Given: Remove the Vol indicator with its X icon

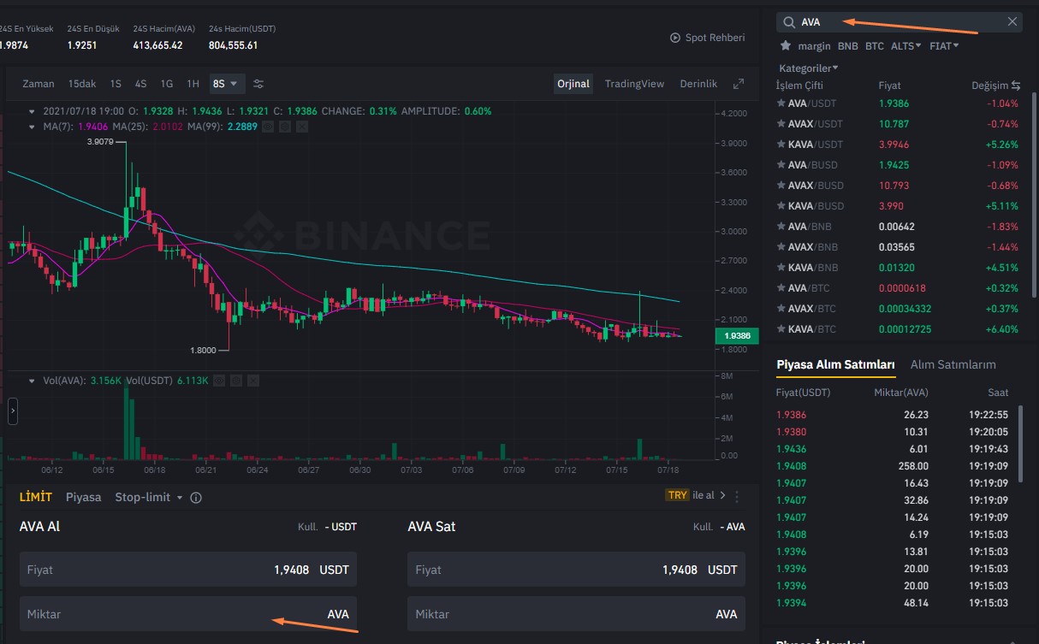Looking at the screenshot, I should click(x=253, y=380).
